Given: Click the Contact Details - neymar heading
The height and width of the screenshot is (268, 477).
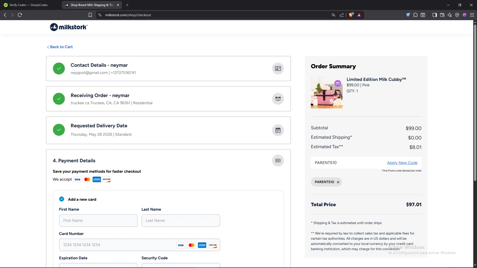Looking at the screenshot, I should pos(99,65).
